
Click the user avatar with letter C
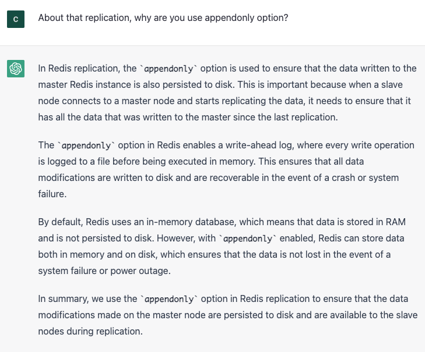click(x=16, y=19)
